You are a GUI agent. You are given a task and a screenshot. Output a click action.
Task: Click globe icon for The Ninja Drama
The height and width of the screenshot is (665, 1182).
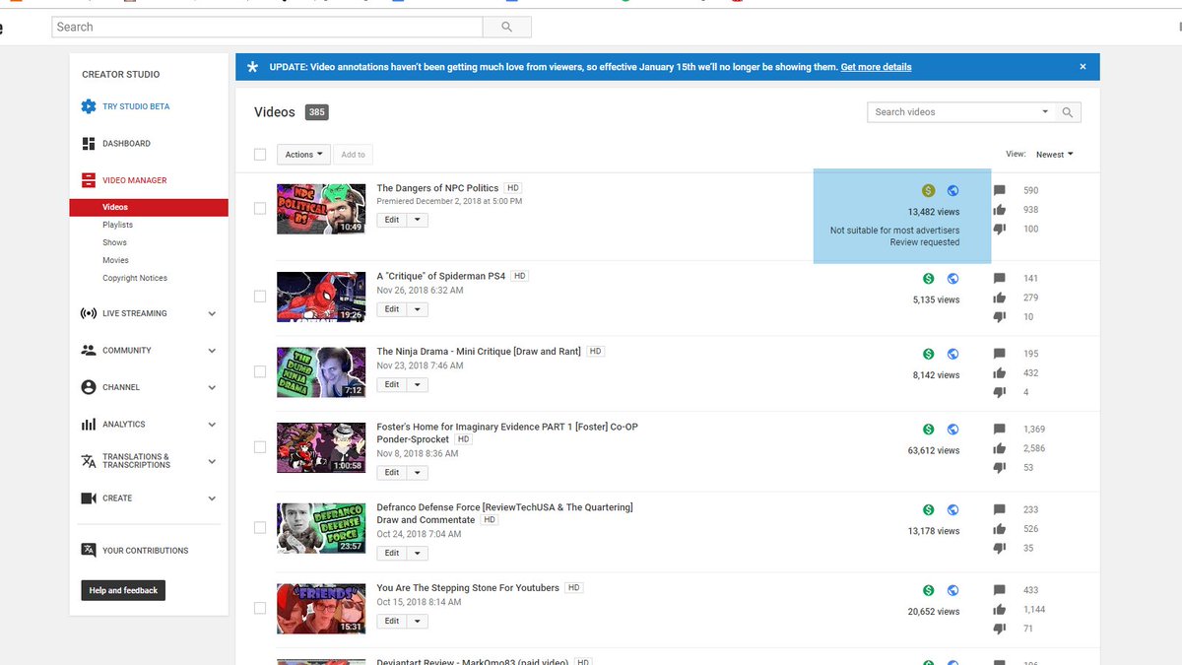952,354
